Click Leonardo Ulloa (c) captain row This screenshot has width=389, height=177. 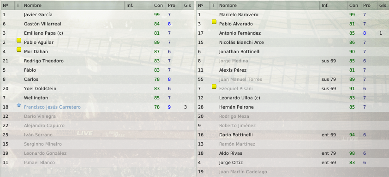pos(293,98)
